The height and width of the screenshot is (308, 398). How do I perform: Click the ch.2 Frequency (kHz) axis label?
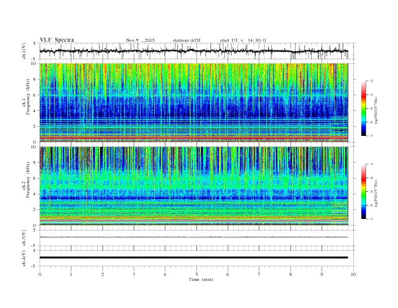click(26, 186)
